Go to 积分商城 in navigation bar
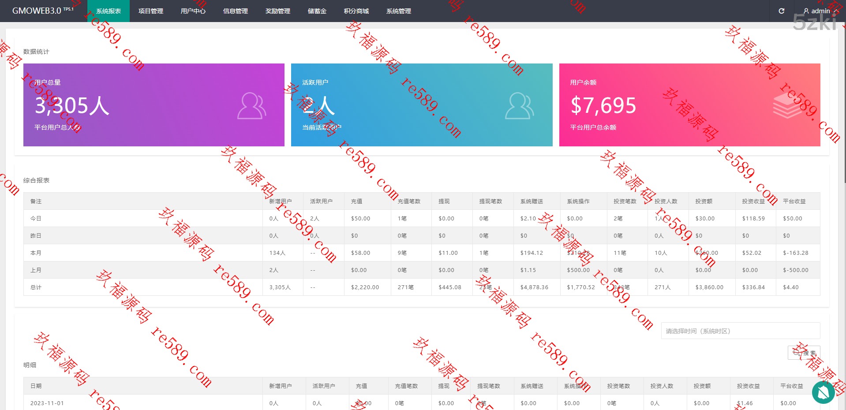Screen dimensions: 846x410 [356, 11]
